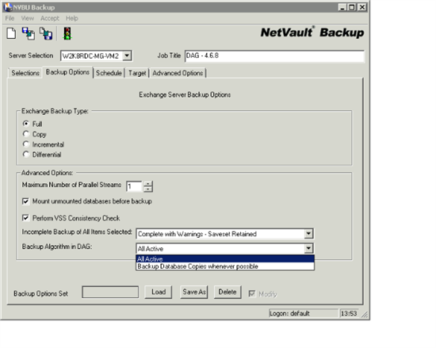This screenshot has width=436, height=348.
Task: Switch to the Advanced Options tab
Action: [x=178, y=73]
